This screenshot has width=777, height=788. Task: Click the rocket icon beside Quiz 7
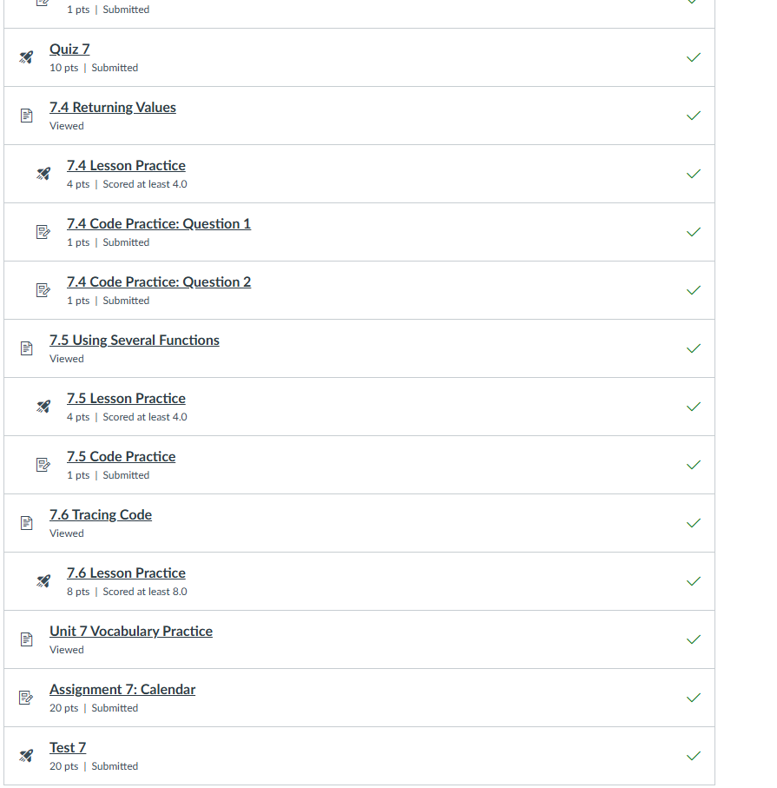26,57
